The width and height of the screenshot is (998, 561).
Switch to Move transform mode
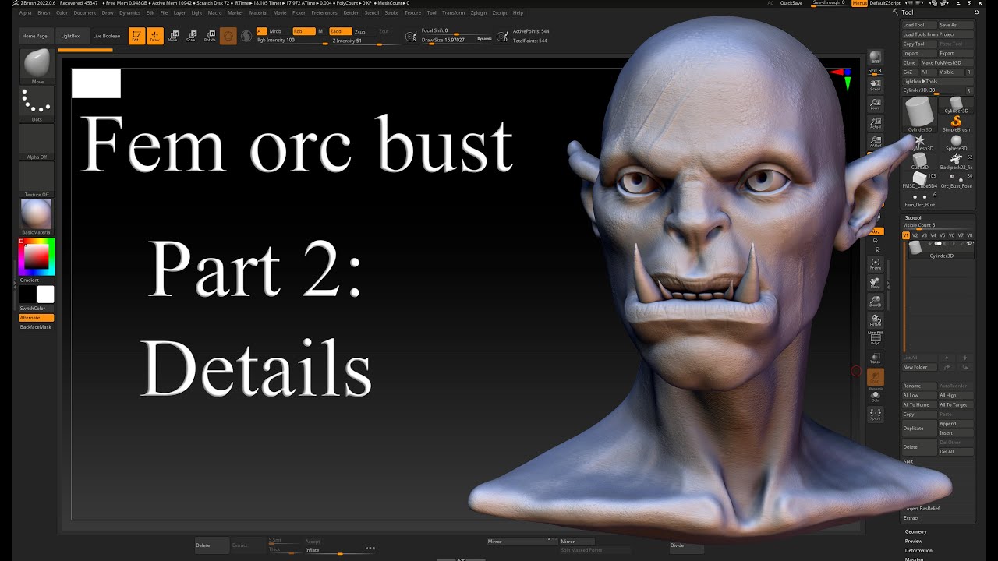[x=173, y=35]
